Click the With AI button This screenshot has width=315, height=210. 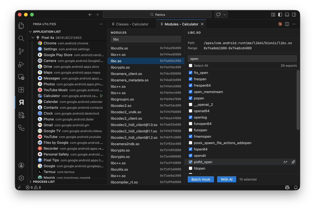(226, 179)
